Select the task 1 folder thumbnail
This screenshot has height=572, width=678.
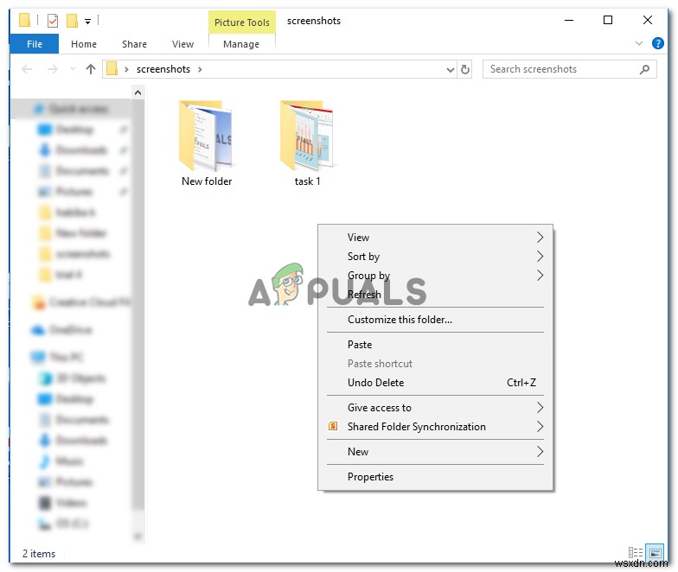306,135
